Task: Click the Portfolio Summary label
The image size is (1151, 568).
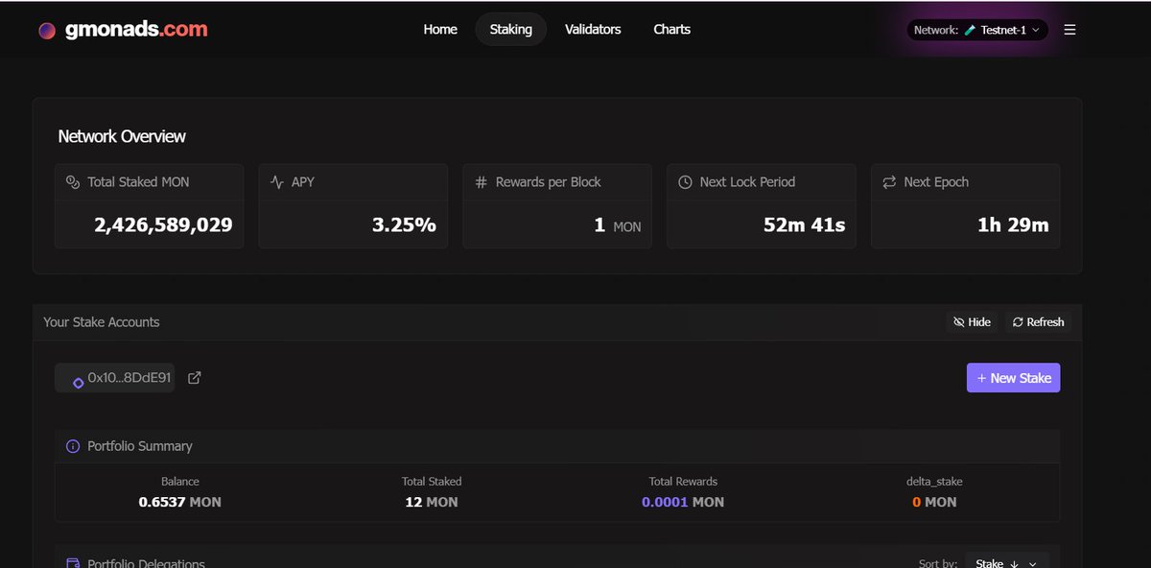Action: 140,446
